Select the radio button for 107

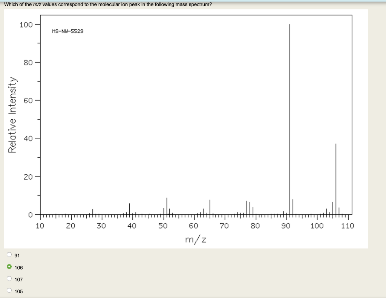tap(8, 278)
